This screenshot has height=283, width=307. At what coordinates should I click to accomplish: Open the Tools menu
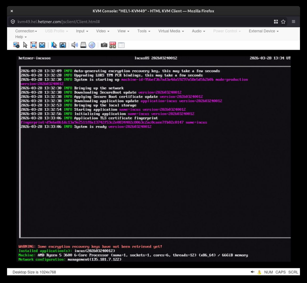pos(143,31)
